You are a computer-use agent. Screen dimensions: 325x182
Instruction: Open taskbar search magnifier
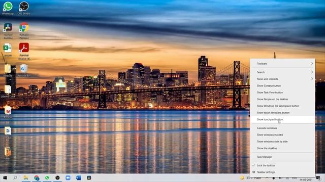point(15,177)
